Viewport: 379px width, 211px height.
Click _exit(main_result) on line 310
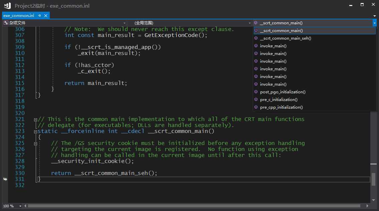pos(107,53)
